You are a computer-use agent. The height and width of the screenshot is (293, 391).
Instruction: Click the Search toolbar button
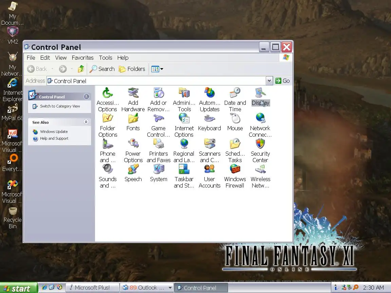(102, 69)
